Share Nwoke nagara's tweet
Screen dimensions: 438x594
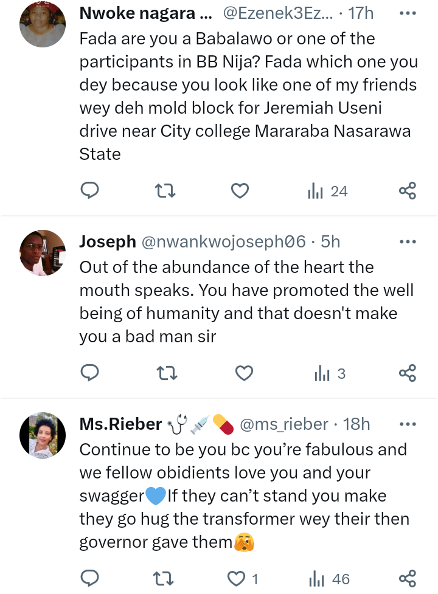click(x=407, y=192)
